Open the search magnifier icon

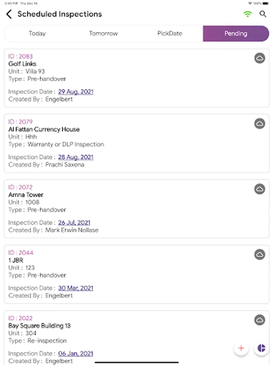[x=263, y=14]
